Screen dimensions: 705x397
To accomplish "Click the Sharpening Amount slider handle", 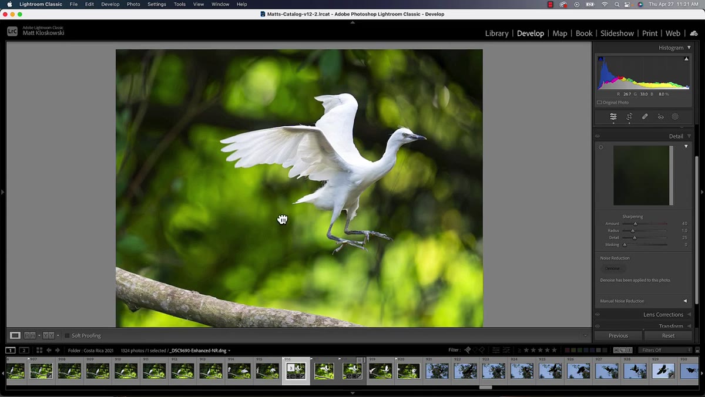I will 635,224.
